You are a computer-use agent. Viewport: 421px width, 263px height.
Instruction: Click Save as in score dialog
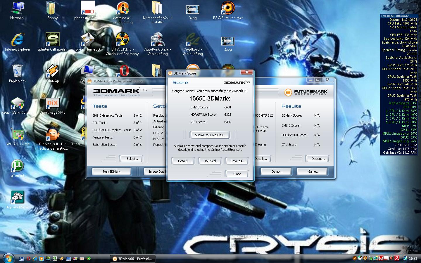point(237,161)
